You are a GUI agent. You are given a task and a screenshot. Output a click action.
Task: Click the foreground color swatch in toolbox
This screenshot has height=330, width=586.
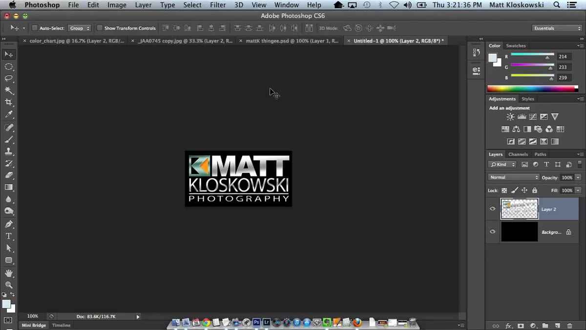pos(6,304)
